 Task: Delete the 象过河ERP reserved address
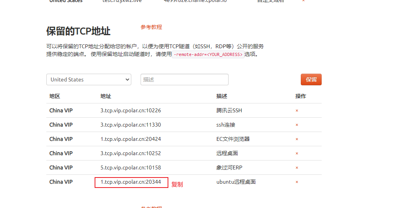coord(297,168)
